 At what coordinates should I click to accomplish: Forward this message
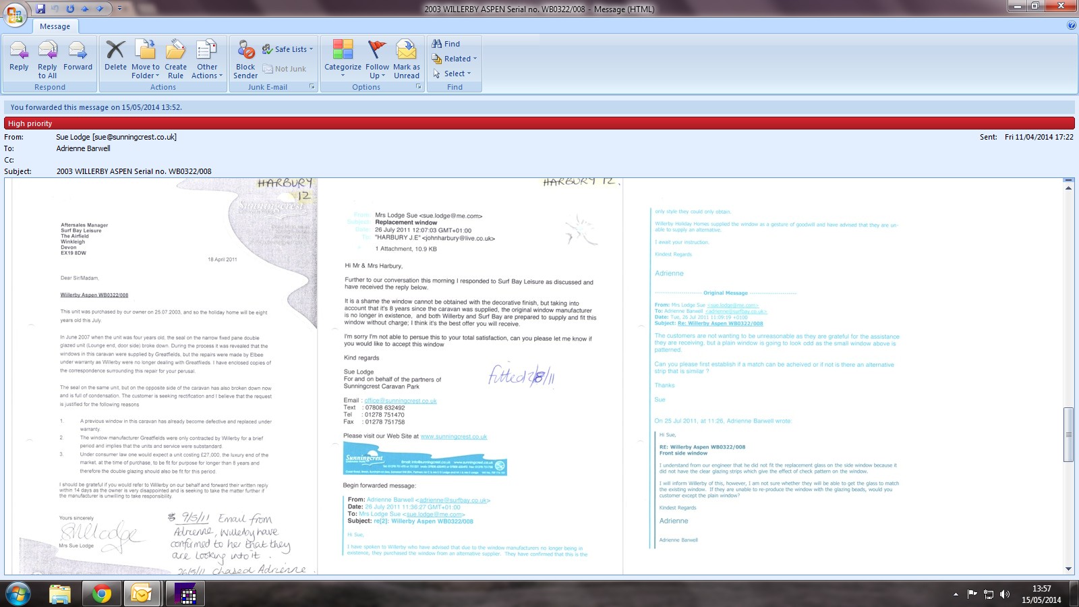point(78,55)
